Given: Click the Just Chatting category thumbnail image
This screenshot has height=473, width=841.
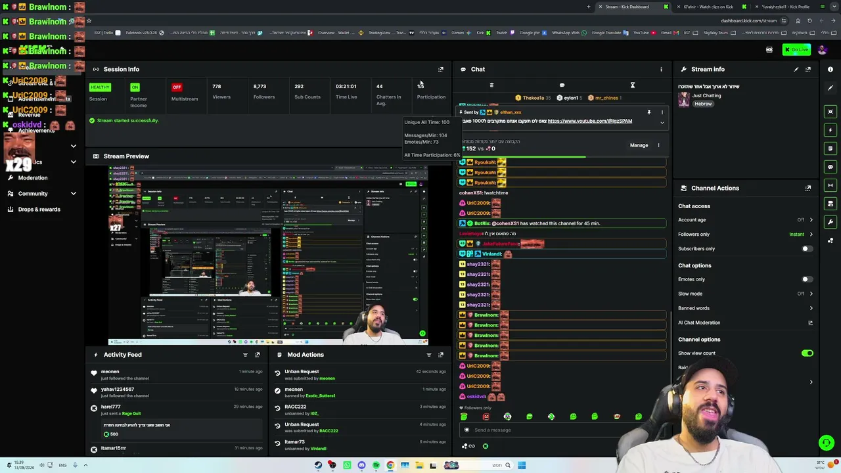Looking at the screenshot, I should coord(684,99).
